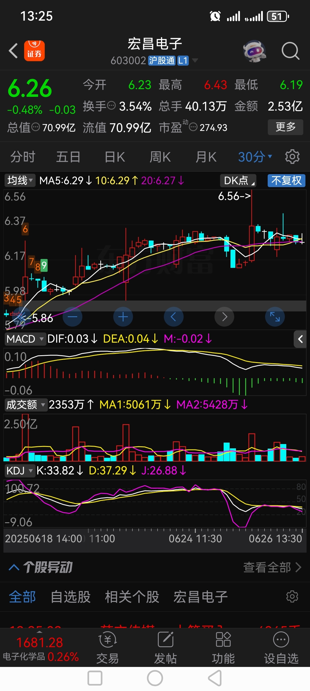Tap Android home circle button
This screenshot has height=691, width=310.
(155, 678)
